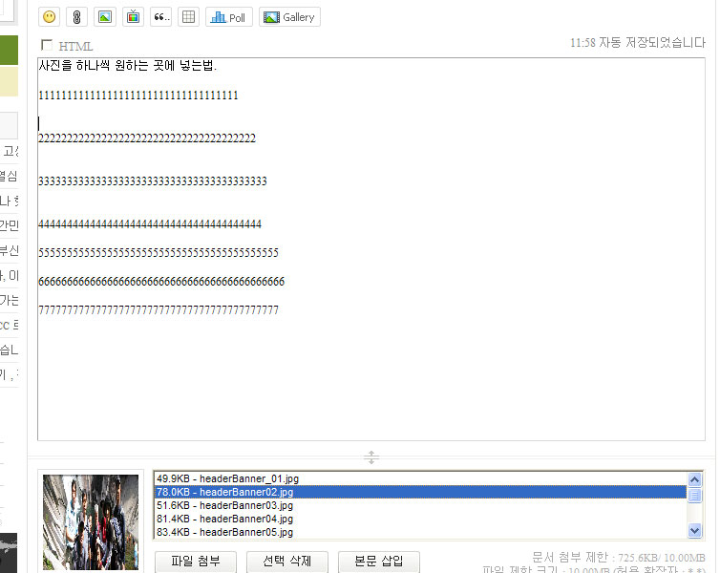This screenshot has height=573, width=720.
Task: Click the Korean title line in editor
Action: click(x=127, y=66)
